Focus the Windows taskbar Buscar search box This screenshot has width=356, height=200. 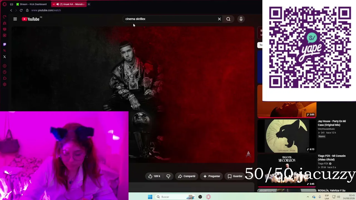coord(175,197)
